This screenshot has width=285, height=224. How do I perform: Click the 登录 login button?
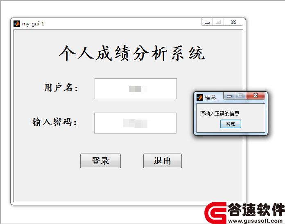[100, 161]
